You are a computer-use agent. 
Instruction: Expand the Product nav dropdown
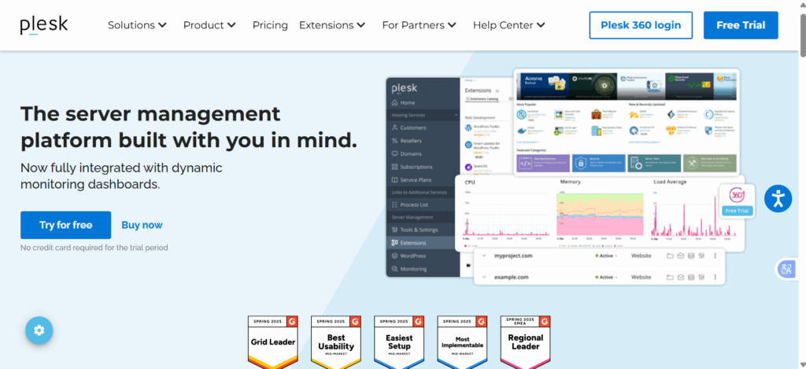pyautogui.click(x=209, y=25)
